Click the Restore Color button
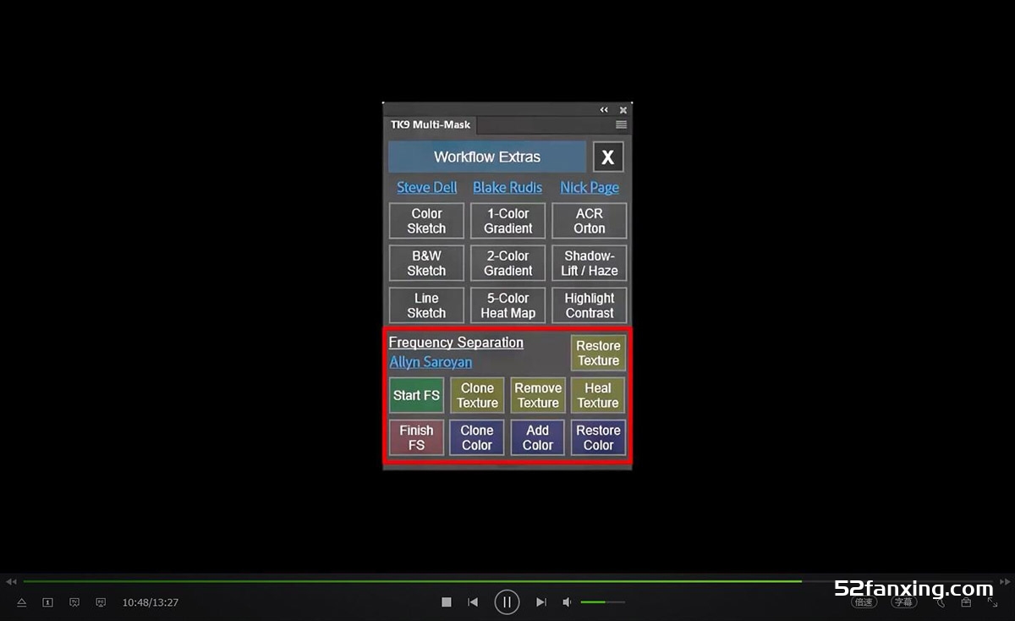1015x621 pixels. [x=598, y=437]
